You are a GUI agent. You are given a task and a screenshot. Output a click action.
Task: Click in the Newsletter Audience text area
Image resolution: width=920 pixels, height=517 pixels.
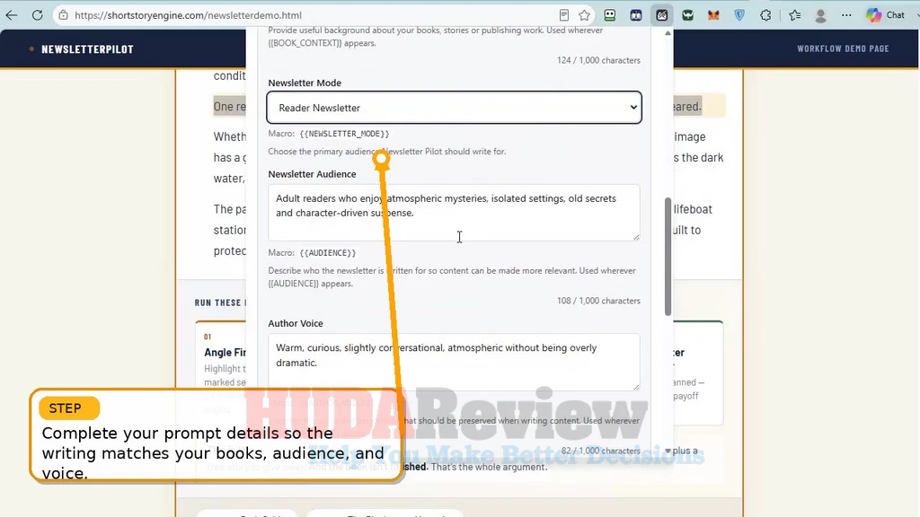coord(454,212)
